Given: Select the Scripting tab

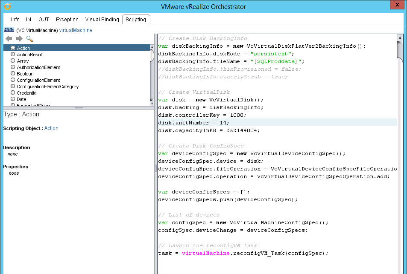Looking at the screenshot, I should [136, 20].
